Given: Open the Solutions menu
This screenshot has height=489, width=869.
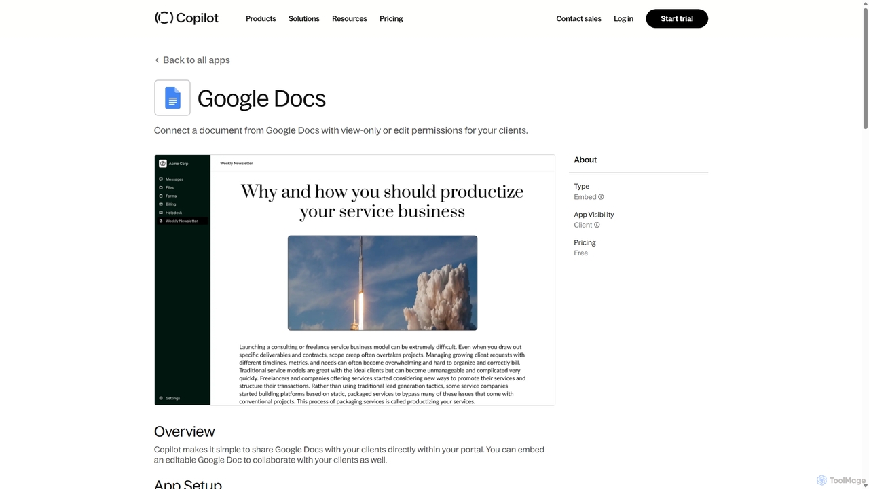Looking at the screenshot, I should pos(303,19).
